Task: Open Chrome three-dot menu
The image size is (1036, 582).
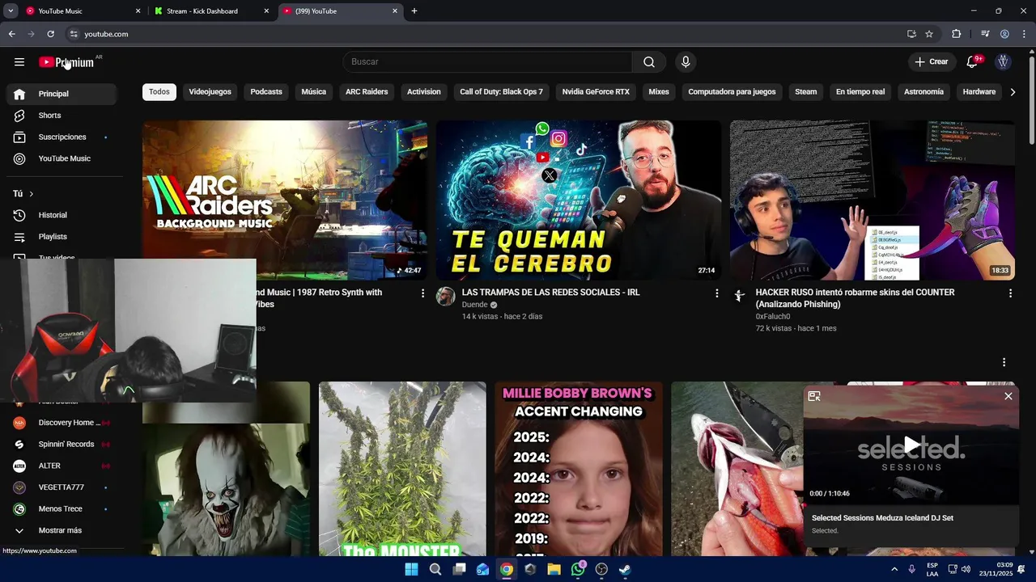Action: (1024, 34)
